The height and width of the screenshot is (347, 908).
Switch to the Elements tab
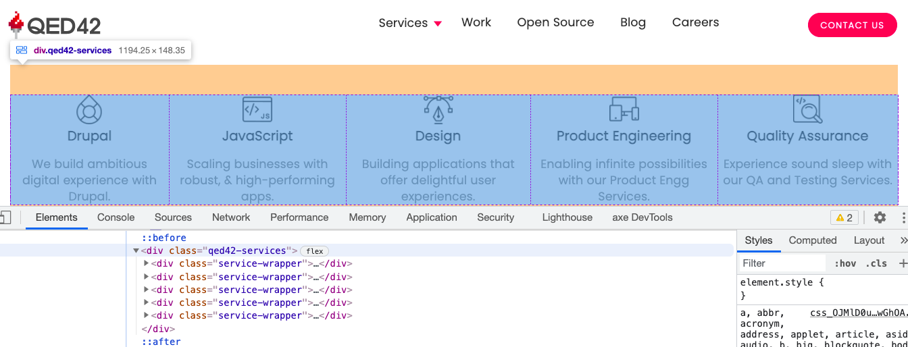(x=57, y=217)
